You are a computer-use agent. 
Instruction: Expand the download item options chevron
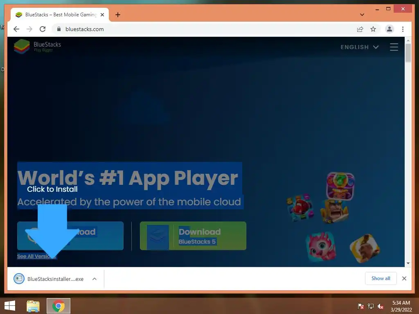(95, 279)
